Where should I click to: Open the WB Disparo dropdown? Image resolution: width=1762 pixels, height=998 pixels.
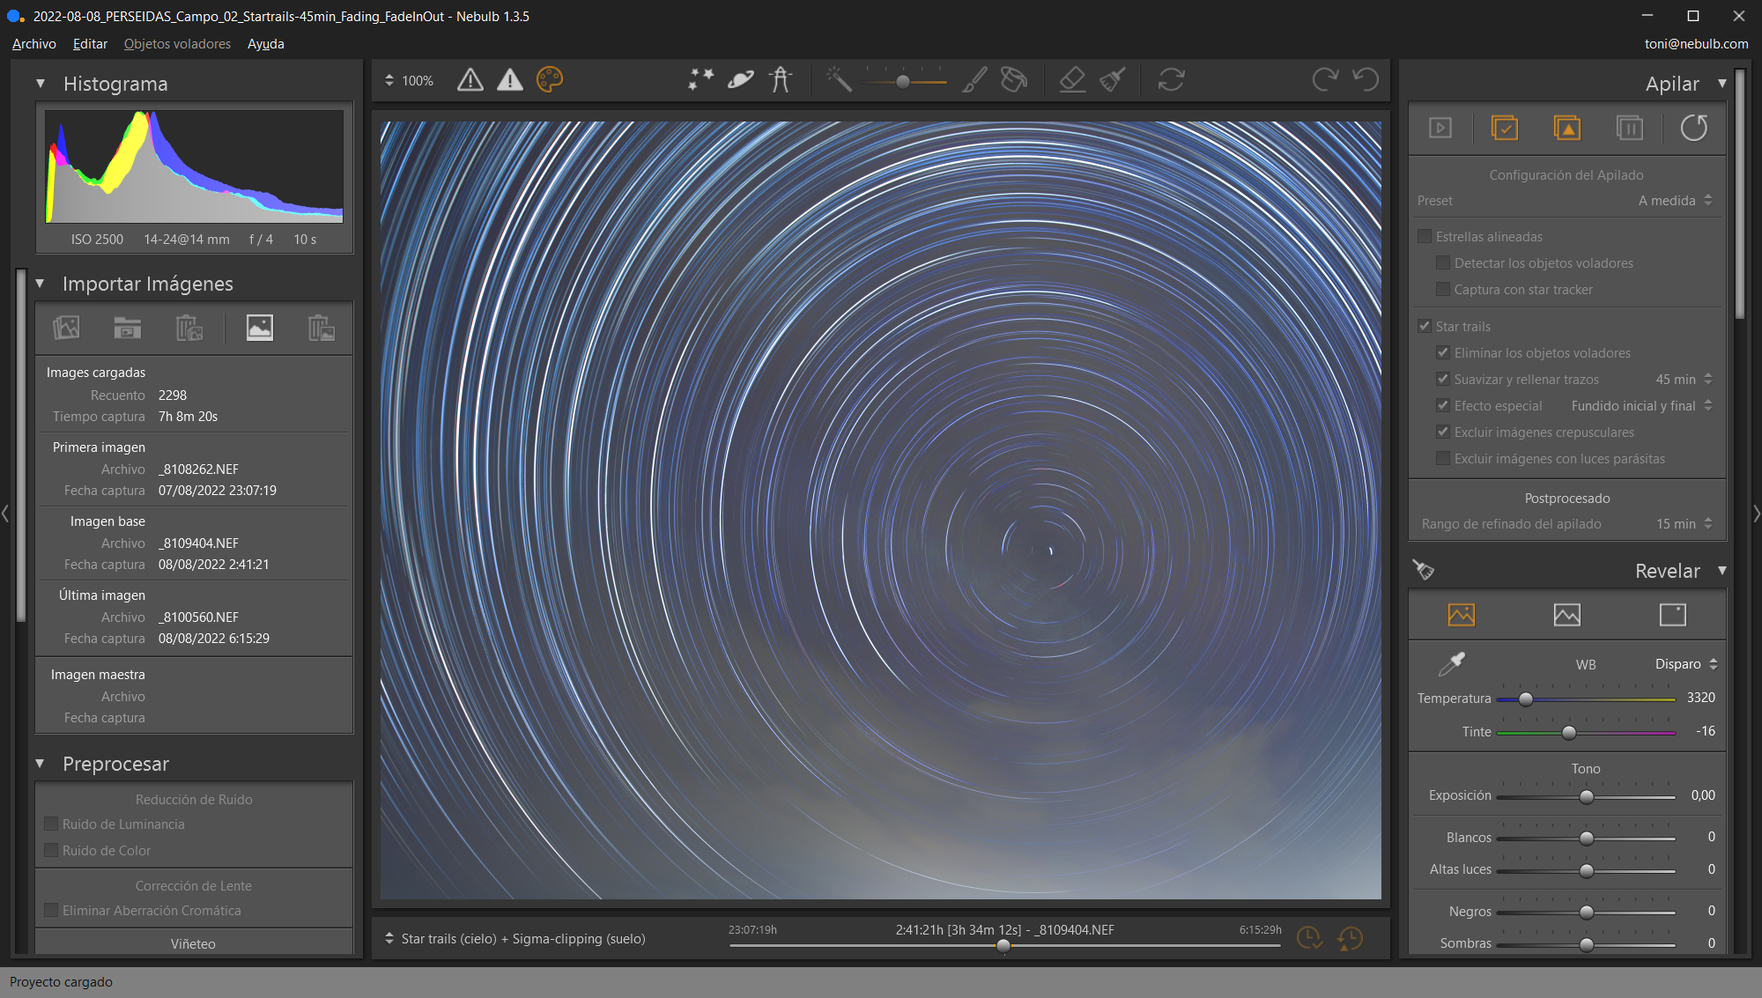click(x=1686, y=664)
